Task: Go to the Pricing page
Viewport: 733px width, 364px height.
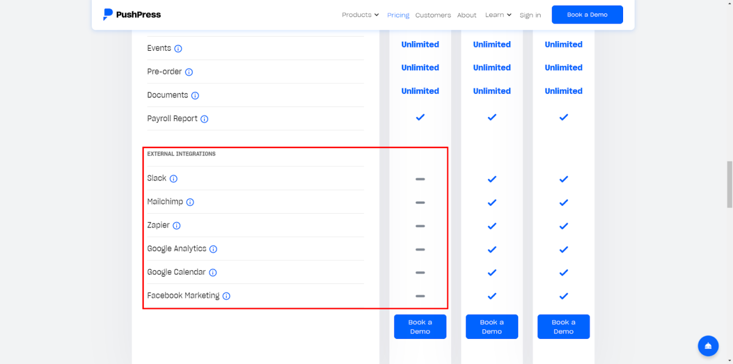Action: pos(398,15)
